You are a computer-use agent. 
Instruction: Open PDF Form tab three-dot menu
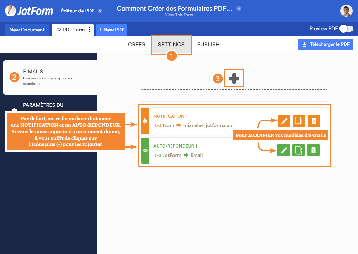pyautogui.click(x=89, y=30)
